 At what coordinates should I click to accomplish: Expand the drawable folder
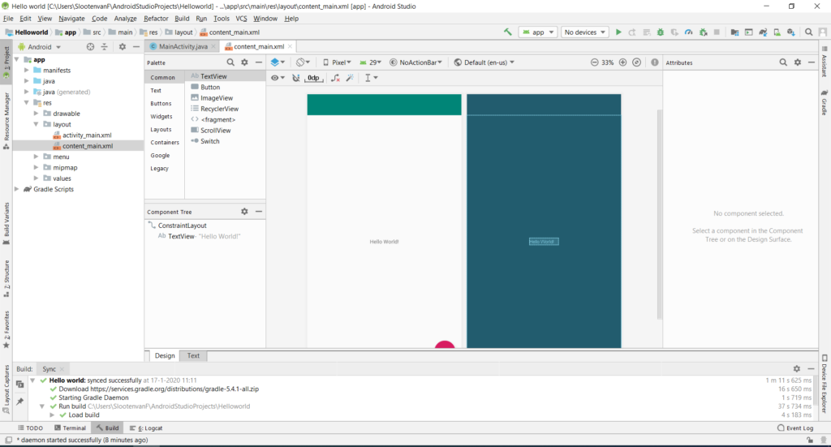36,114
